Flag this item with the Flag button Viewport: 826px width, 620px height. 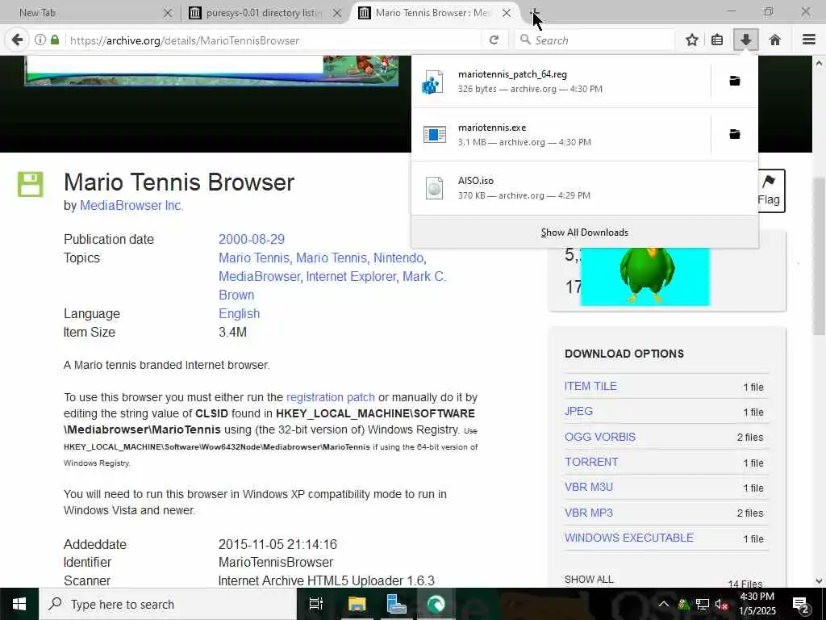(x=769, y=191)
